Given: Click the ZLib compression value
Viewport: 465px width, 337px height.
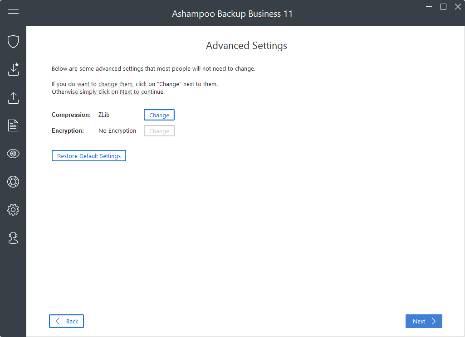Looking at the screenshot, I should click(104, 115).
